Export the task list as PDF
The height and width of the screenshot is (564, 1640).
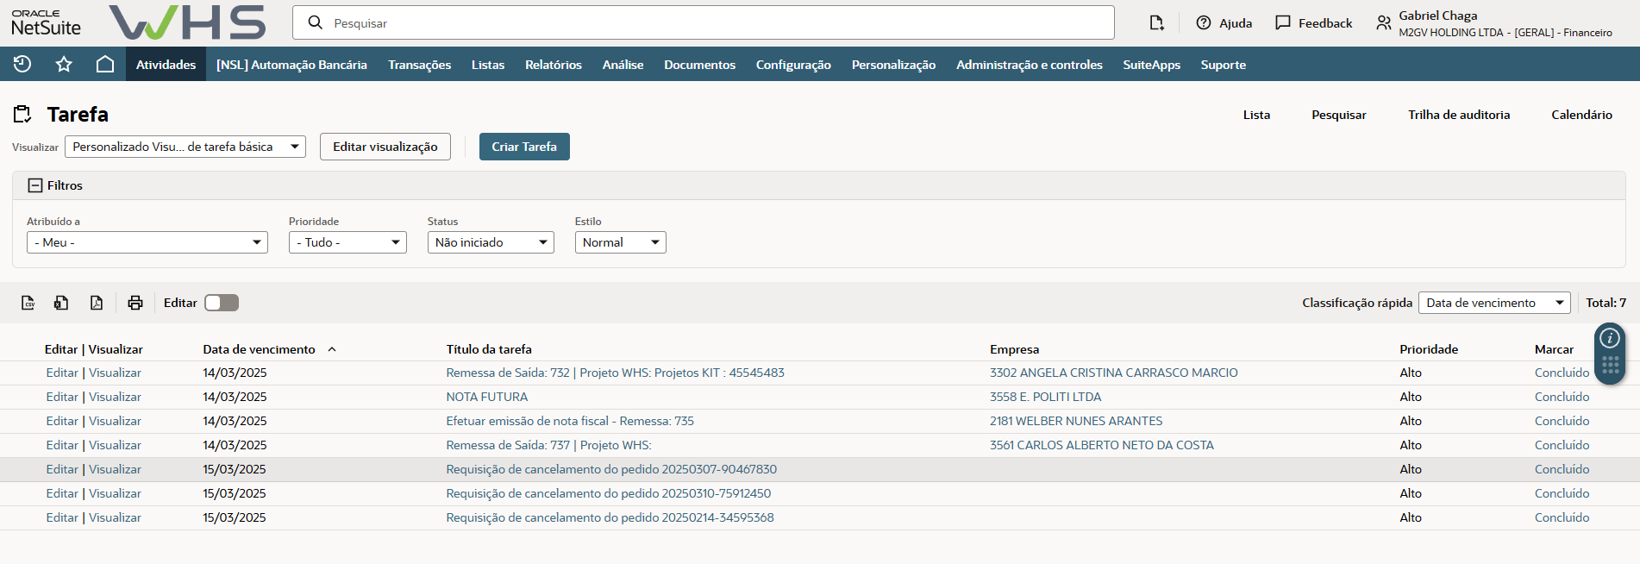[x=97, y=303]
